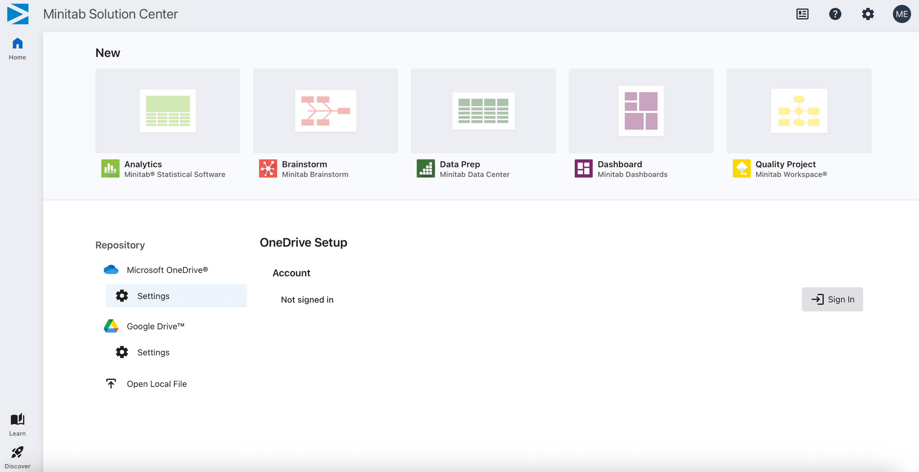This screenshot has width=919, height=472.
Task: Open the header settings gear icon
Action: [x=868, y=14]
